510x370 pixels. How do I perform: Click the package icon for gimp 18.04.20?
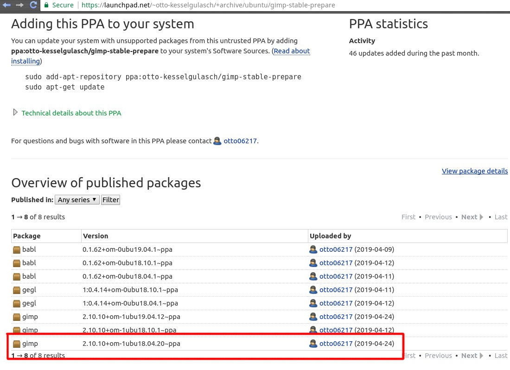coord(17,344)
